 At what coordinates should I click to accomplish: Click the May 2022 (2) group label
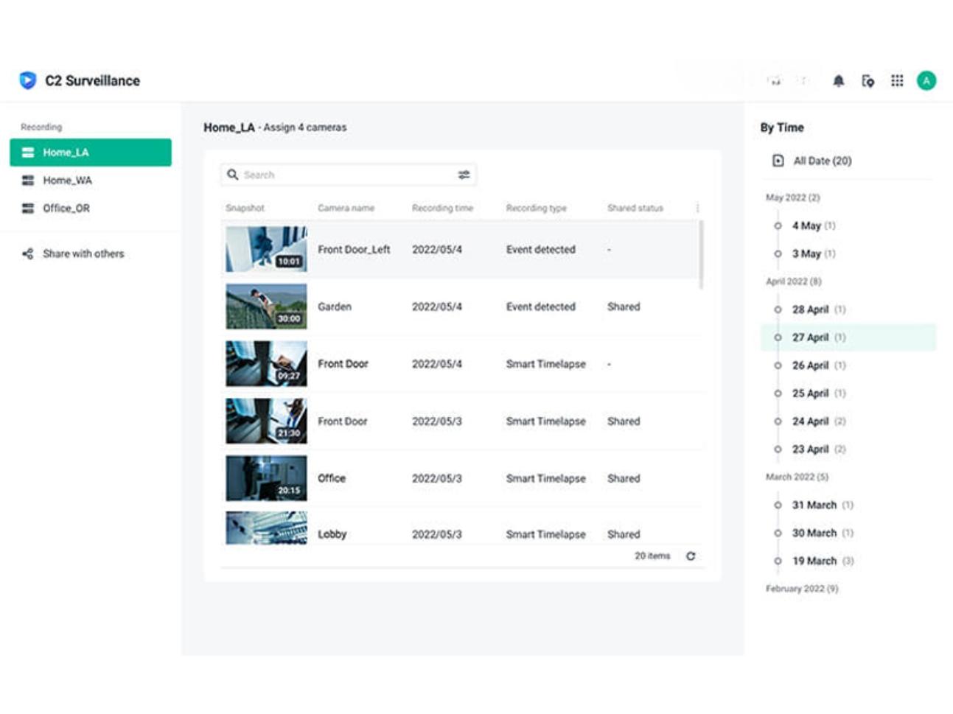[792, 197]
